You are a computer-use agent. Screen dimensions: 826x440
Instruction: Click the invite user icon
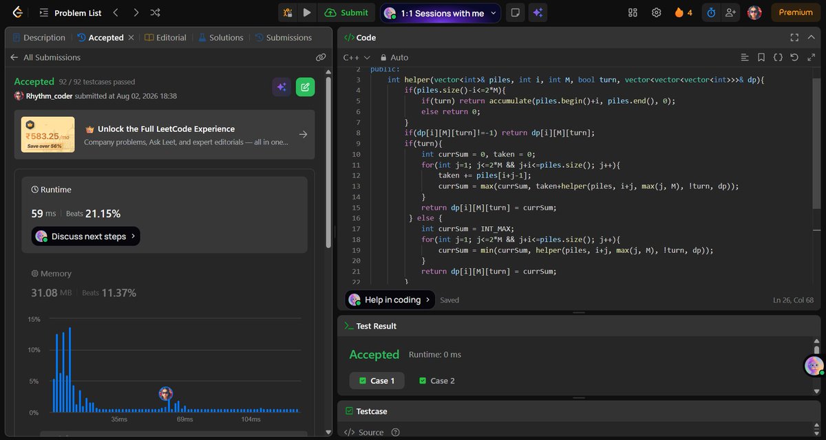point(730,12)
